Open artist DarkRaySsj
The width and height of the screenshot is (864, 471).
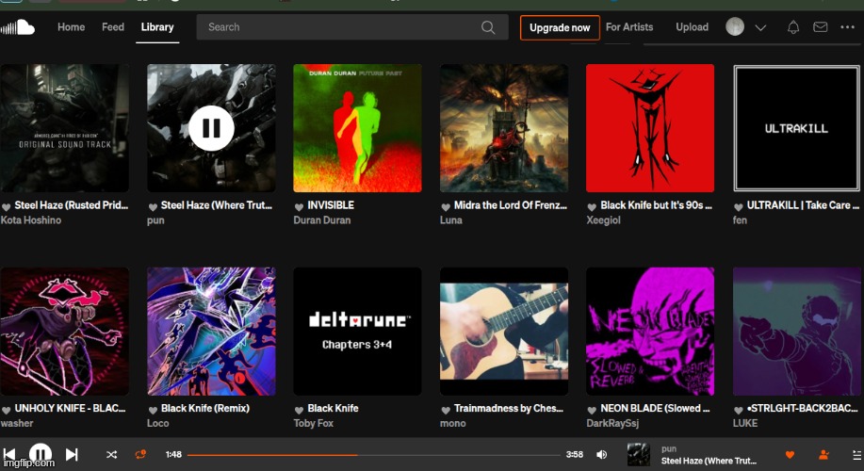612,423
